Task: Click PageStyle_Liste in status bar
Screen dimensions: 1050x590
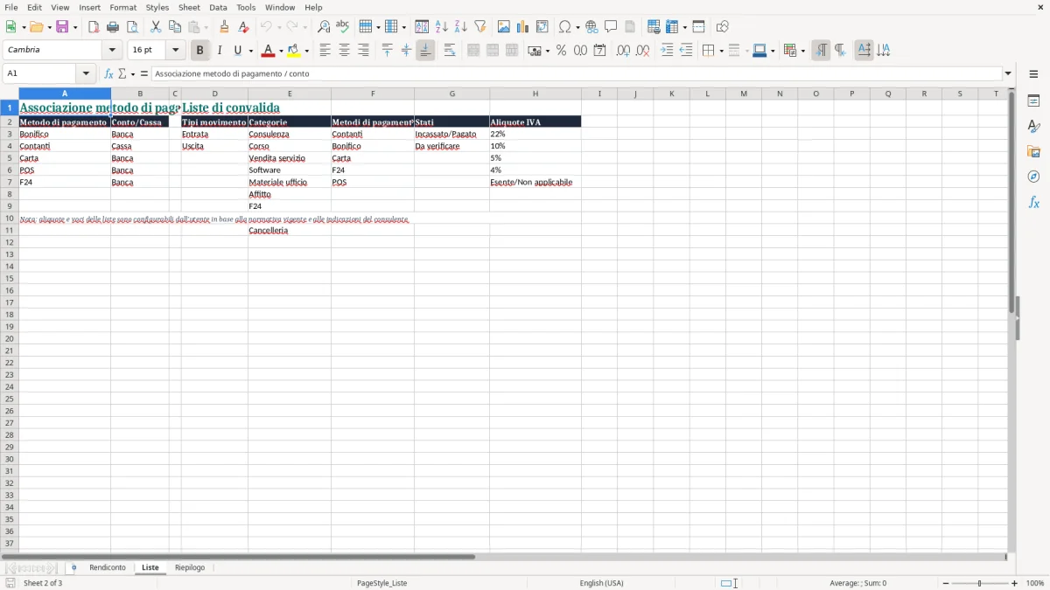Action: point(381,583)
